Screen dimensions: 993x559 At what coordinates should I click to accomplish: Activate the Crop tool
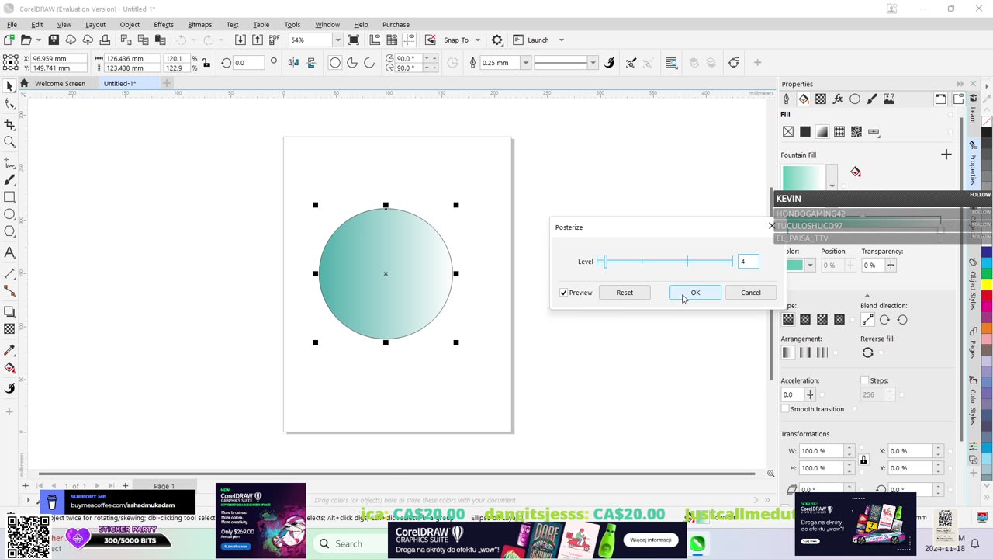(9, 124)
